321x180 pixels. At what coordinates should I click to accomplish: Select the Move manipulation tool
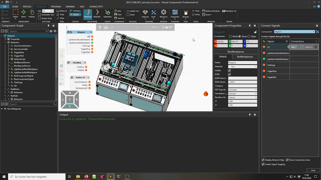click(x=23, y=13)
